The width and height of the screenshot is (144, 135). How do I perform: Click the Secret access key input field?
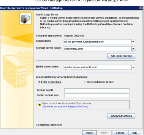[x=97, y=95]
